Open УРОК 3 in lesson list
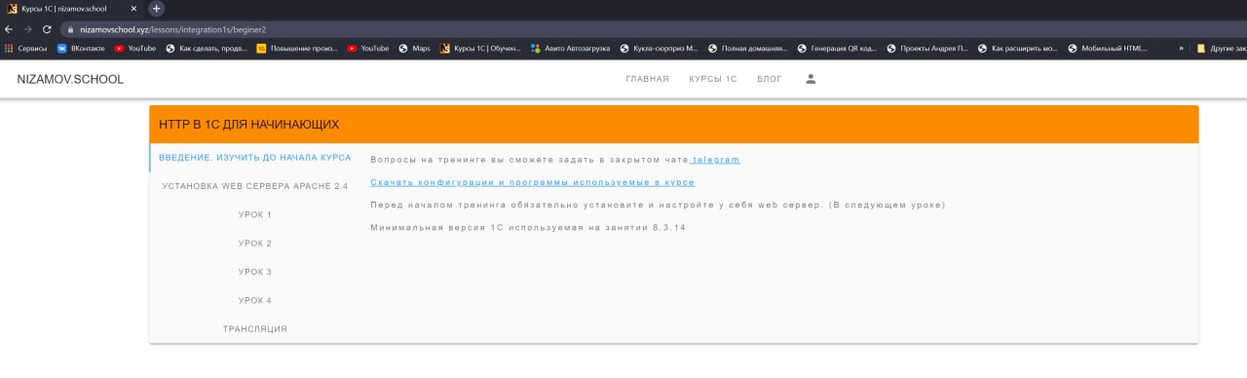This screenshot has width=1247, height=378. [x=255, y=272]
